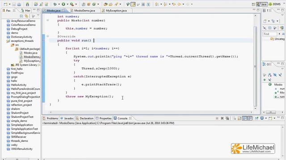Viewport: 286px width, 160px height.
Task: Open the Run configurations dropdown arrow
Action: 67,4
